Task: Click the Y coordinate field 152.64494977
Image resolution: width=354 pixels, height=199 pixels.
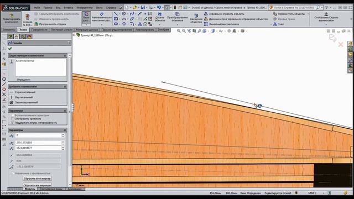Action: click(x=38, y=148)
